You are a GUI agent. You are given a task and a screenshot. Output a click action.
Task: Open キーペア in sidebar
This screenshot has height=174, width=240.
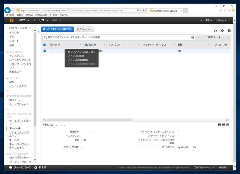[14, 140]
